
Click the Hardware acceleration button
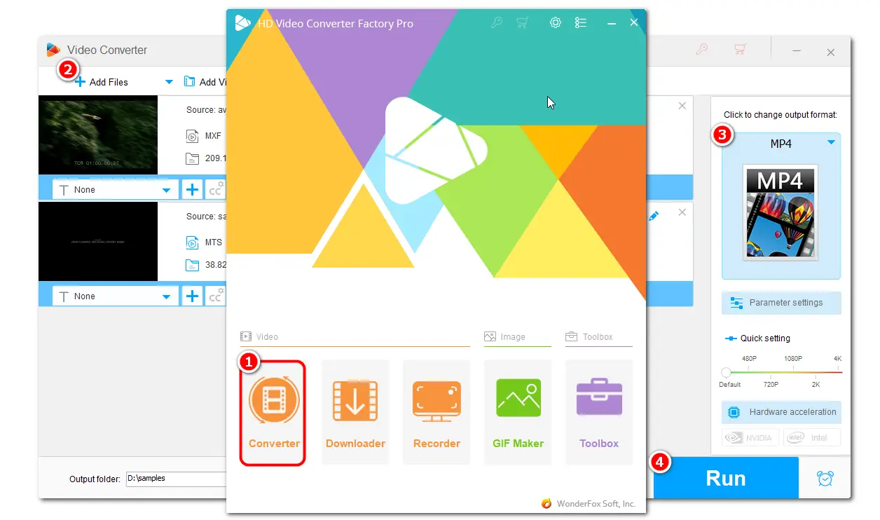tap(781, 412)
